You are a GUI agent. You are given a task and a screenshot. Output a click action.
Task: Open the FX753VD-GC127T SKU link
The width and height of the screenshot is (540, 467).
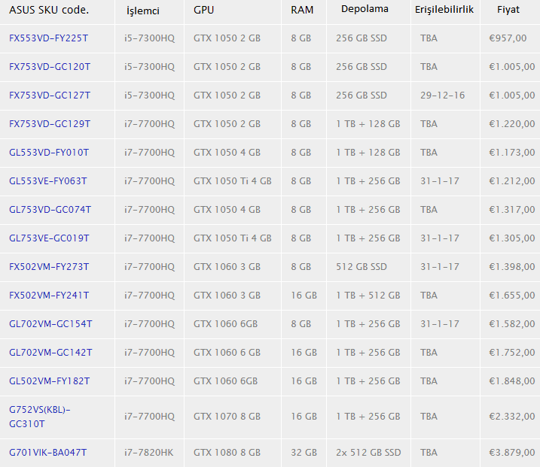(50, 96)
